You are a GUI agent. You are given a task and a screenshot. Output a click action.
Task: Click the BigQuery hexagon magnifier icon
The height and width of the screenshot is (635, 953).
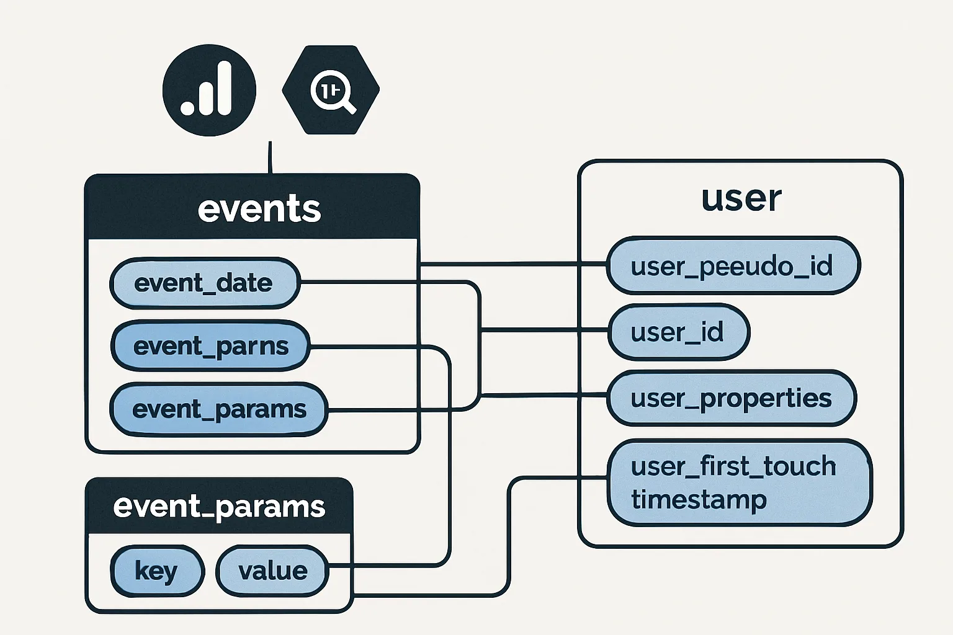tap(331, 90)
